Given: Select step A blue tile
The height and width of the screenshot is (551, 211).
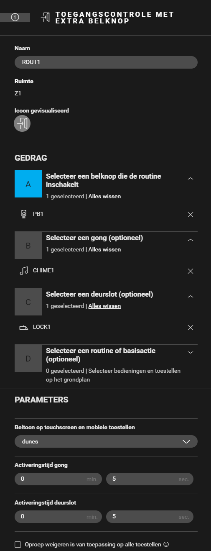Looking at the screenshot, I should click(28, 184).
